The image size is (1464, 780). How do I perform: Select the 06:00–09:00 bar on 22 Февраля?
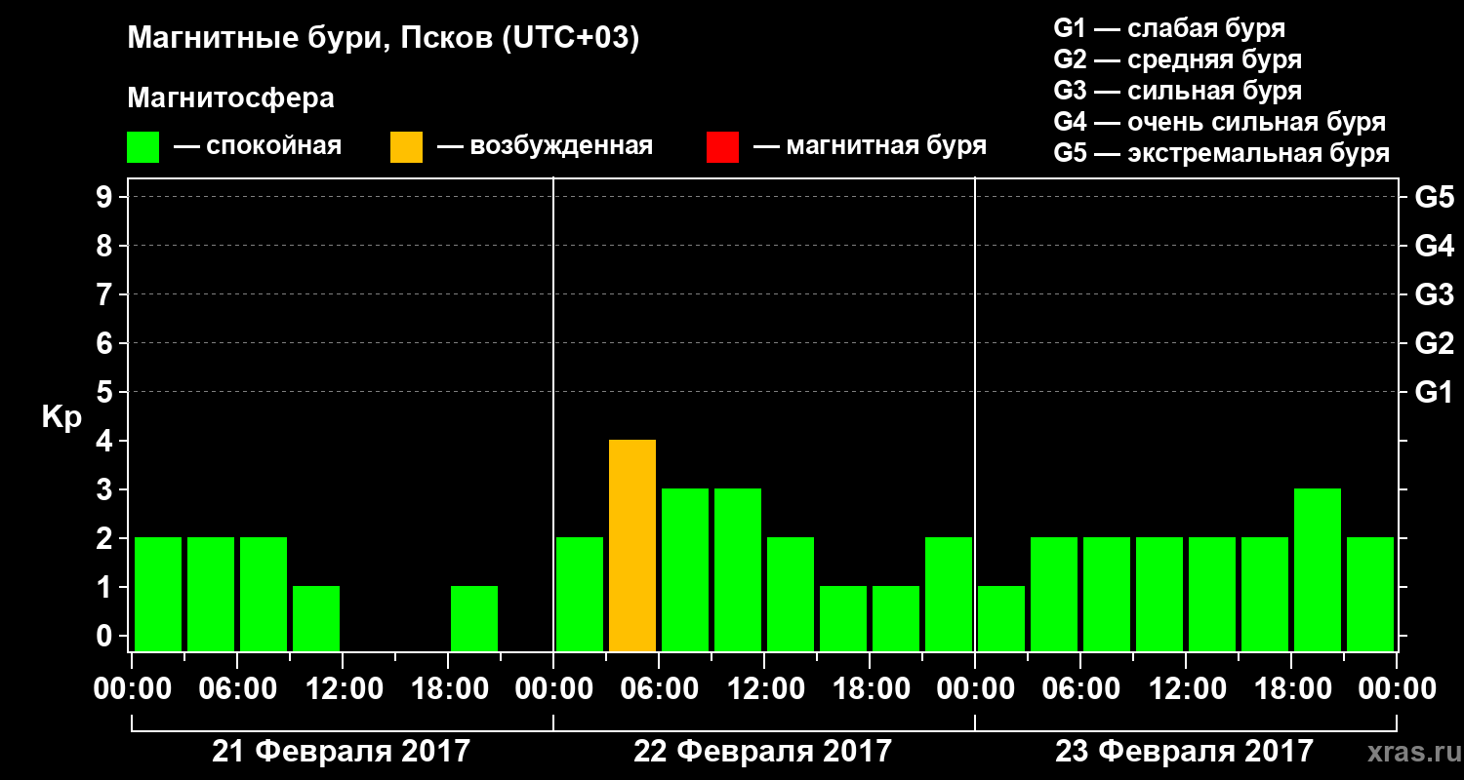point(685,570)
